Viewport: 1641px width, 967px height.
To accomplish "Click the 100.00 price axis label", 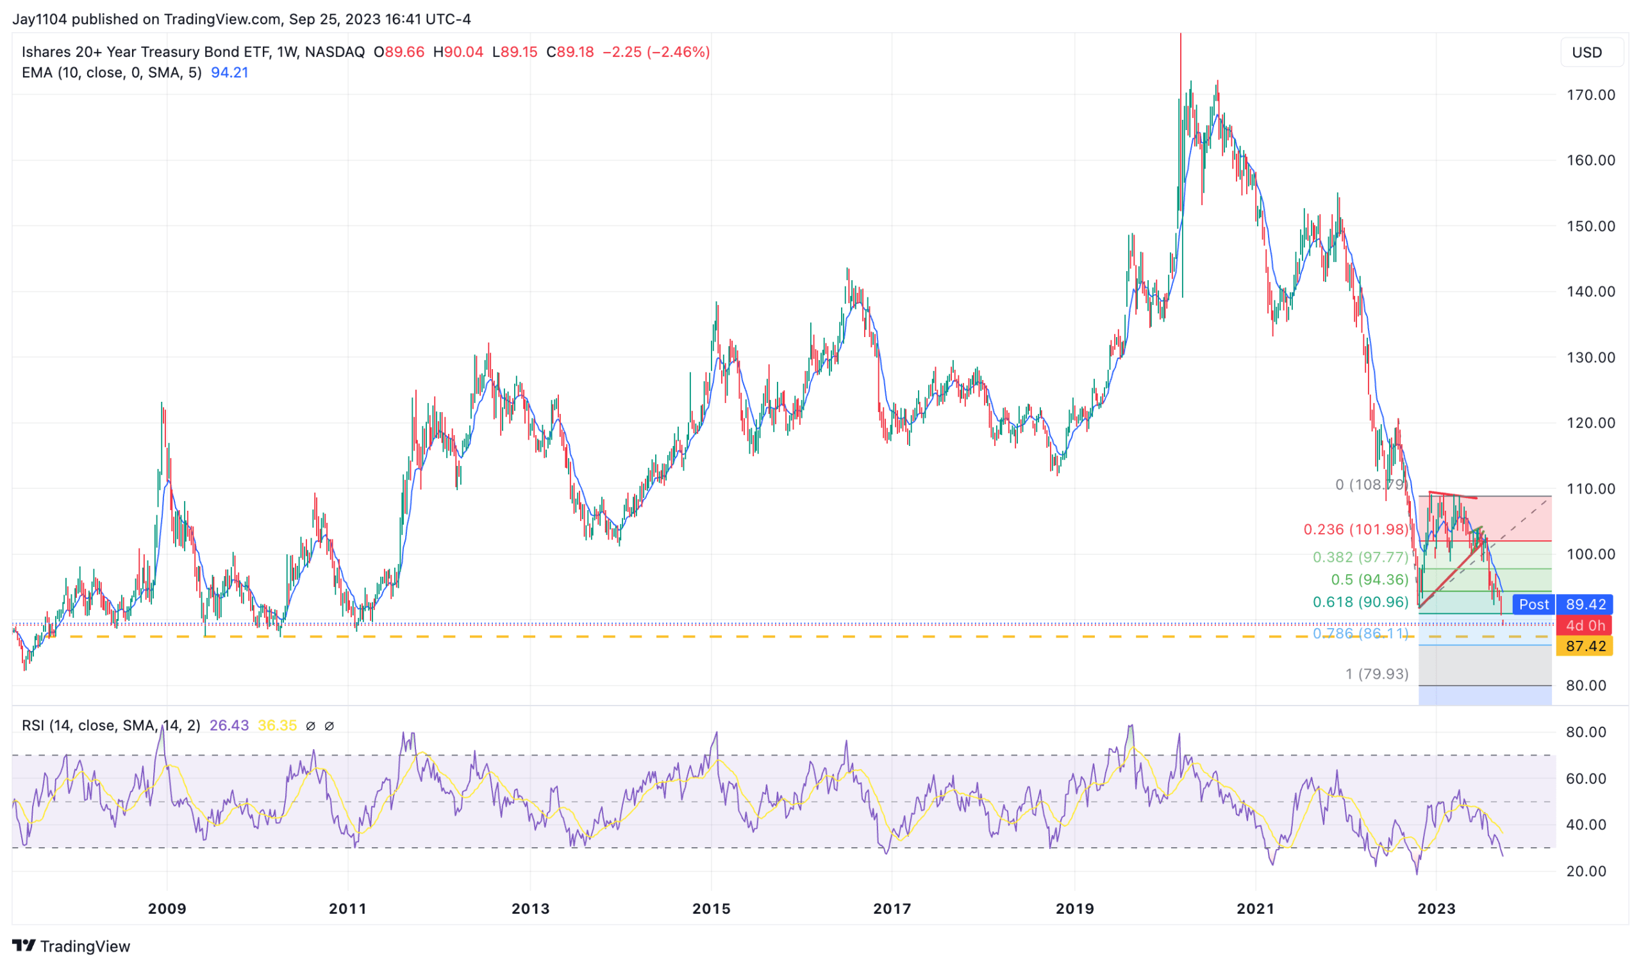I will click(x=1590, y=554).
